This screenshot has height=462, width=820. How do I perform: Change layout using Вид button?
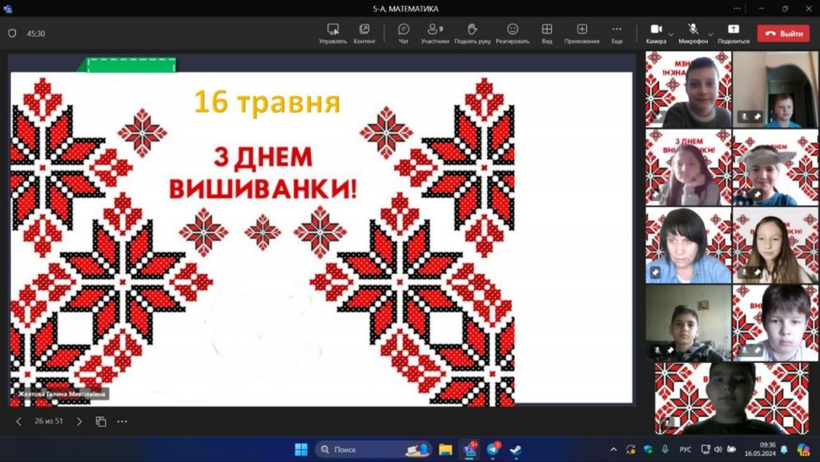[547, 33]
